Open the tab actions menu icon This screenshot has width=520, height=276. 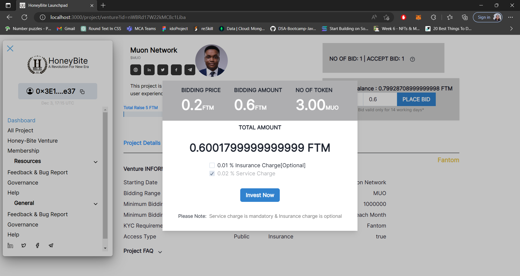[x=8, y=5]
